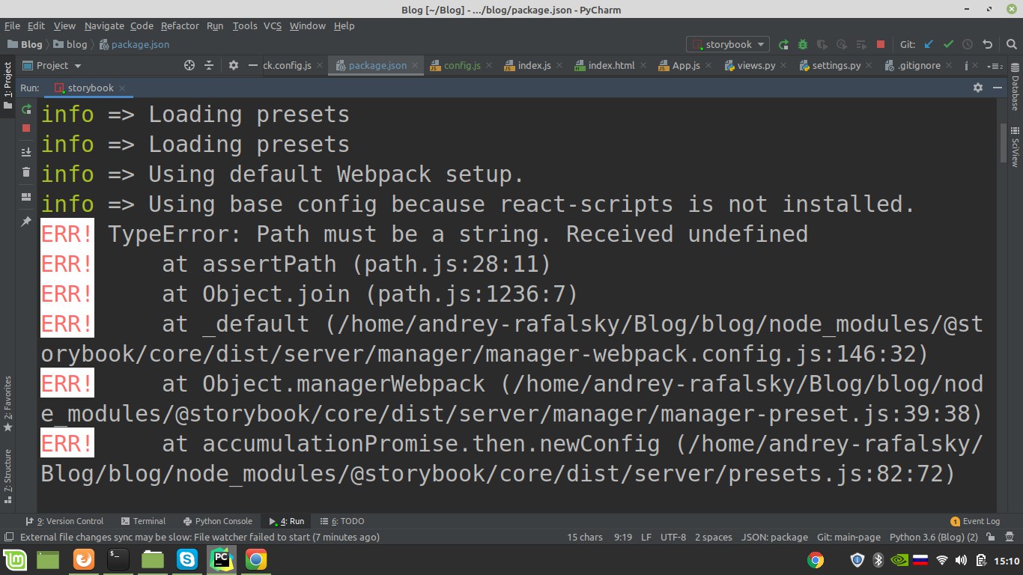Open the Terminal tool window
This screenshot has width=1023, height=575.
tap(142, 521)
